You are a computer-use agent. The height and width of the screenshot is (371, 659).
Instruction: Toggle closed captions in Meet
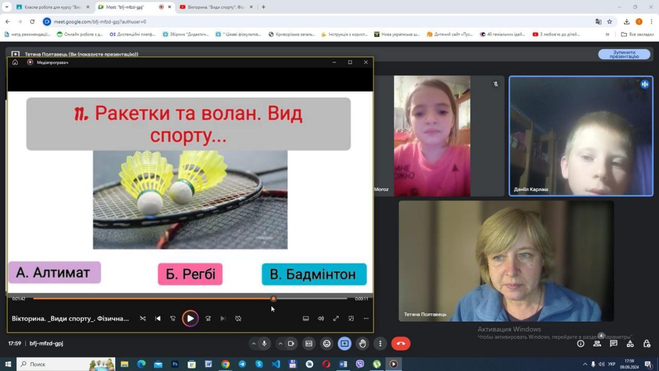click(x=308, y=344)
